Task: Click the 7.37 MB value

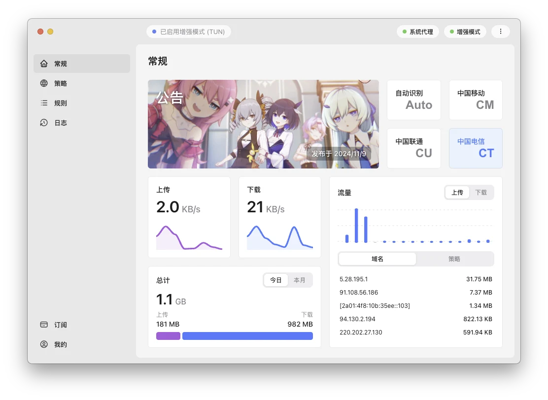Action: [x=481, y=293]
